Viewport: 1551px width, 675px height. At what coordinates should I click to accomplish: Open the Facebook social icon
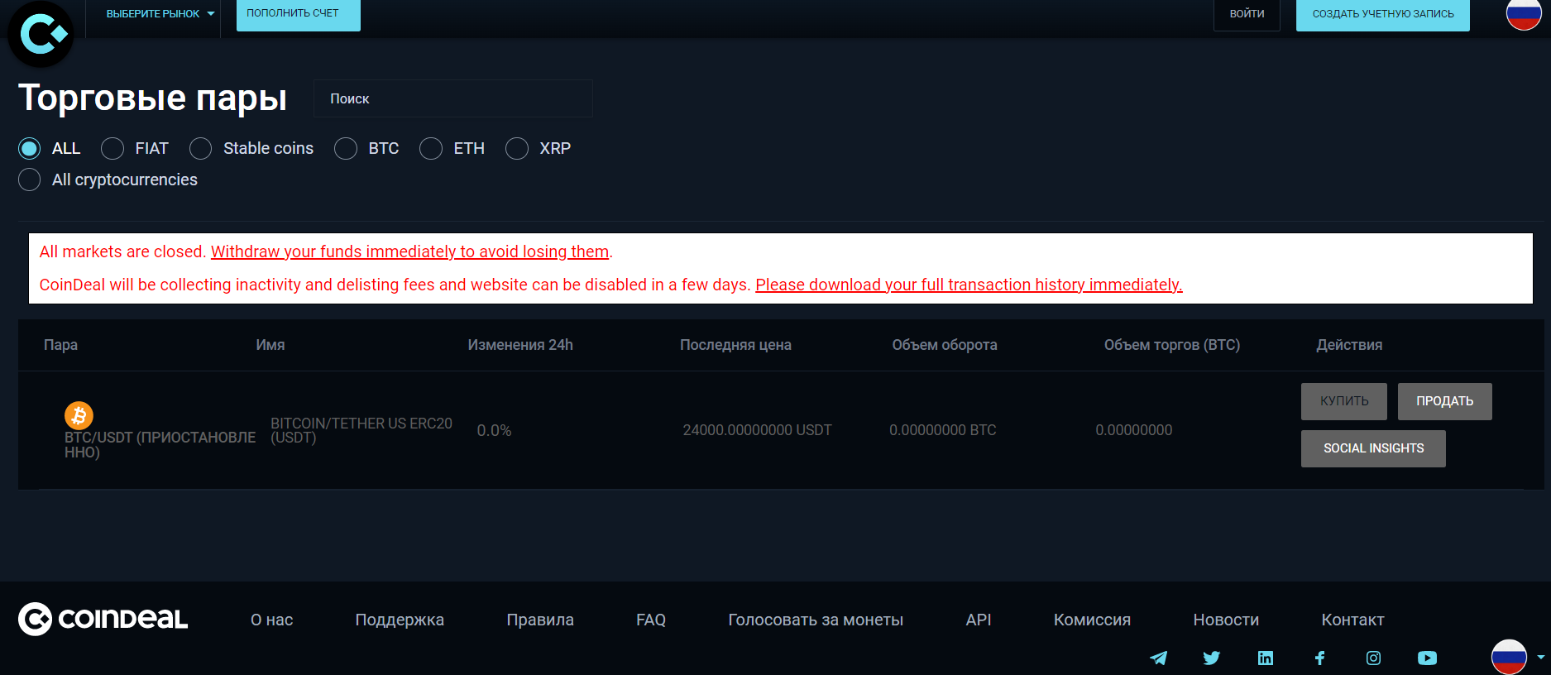click(1319, 658)
